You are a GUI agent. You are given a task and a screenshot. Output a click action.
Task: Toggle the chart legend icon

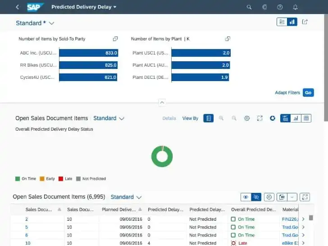pos(208,118)
